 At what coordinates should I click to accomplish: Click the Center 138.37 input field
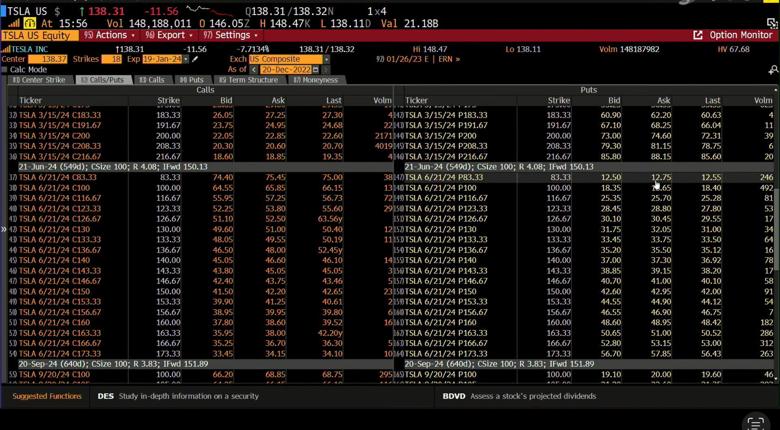(x=48, y=59)
